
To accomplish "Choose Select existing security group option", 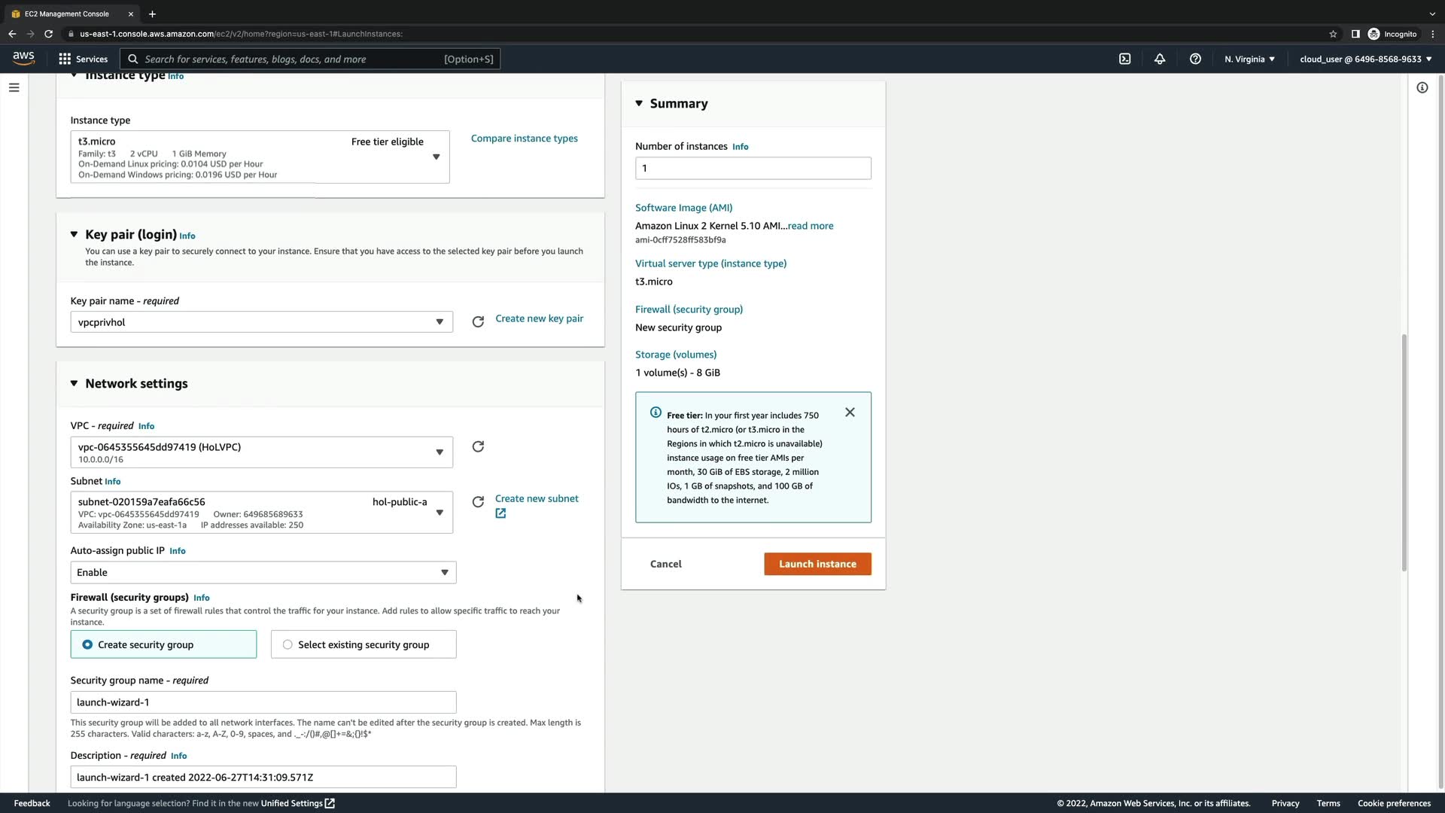I will pos(287,644).
